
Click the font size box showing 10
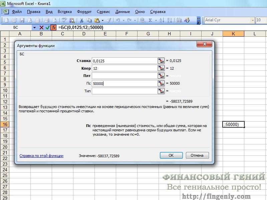click(261, 20)
